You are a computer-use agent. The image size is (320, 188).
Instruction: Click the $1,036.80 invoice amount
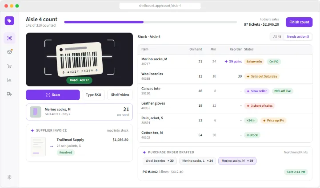point(120,140)
